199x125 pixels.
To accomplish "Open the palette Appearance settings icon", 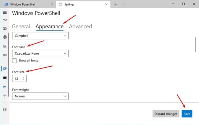I will (5, 37).
